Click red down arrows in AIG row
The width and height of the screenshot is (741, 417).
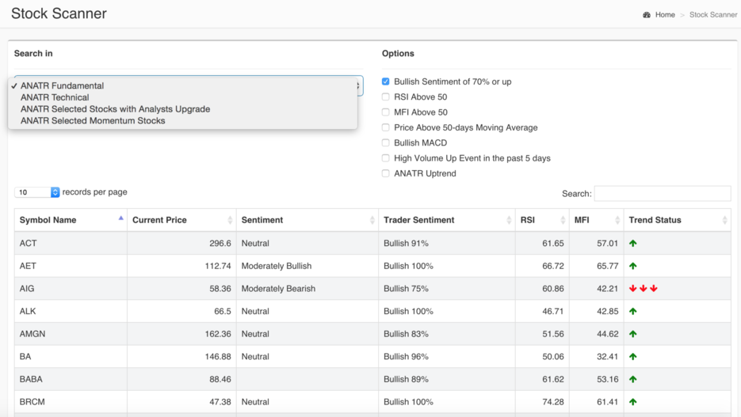[644, 289]
